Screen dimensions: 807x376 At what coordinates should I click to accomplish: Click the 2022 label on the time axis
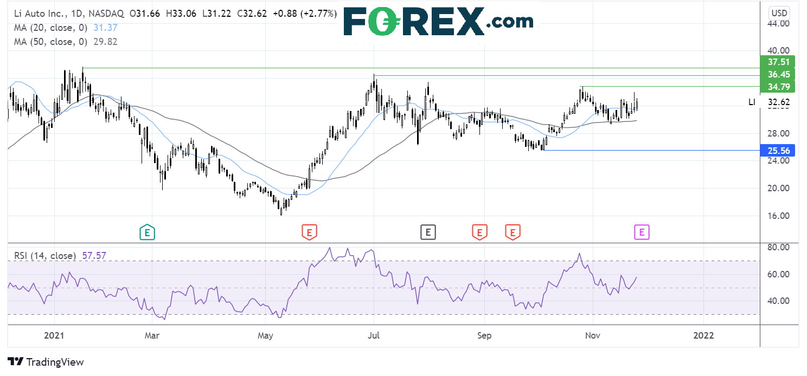click(703, 335)
